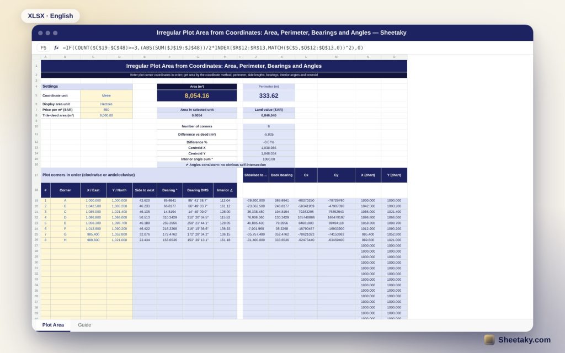Click side length 50.513 cell
The image size is (565, 353).
click(145, 217)
